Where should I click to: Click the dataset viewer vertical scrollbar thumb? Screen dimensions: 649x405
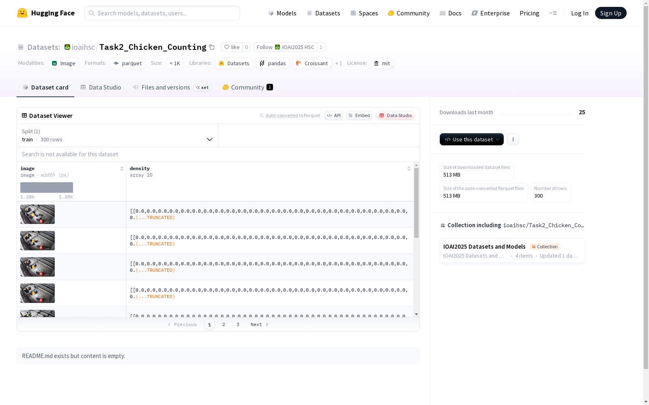[x=416, y=202]
